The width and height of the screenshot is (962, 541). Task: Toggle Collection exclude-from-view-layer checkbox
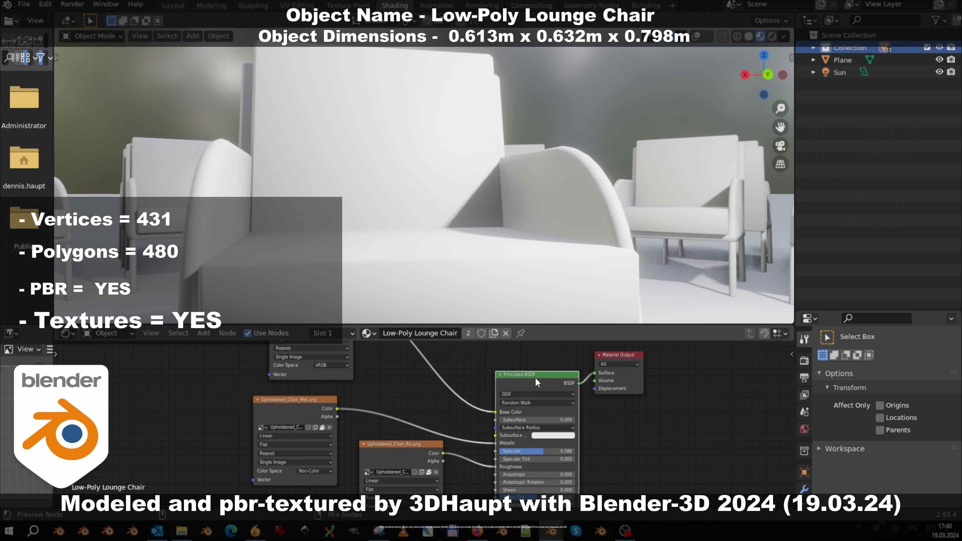927,47
